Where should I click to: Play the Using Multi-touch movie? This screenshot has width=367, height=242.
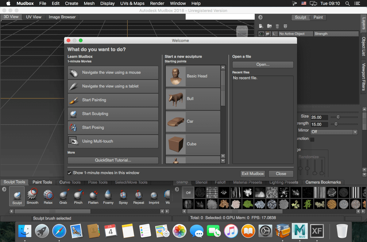point(113,141)
